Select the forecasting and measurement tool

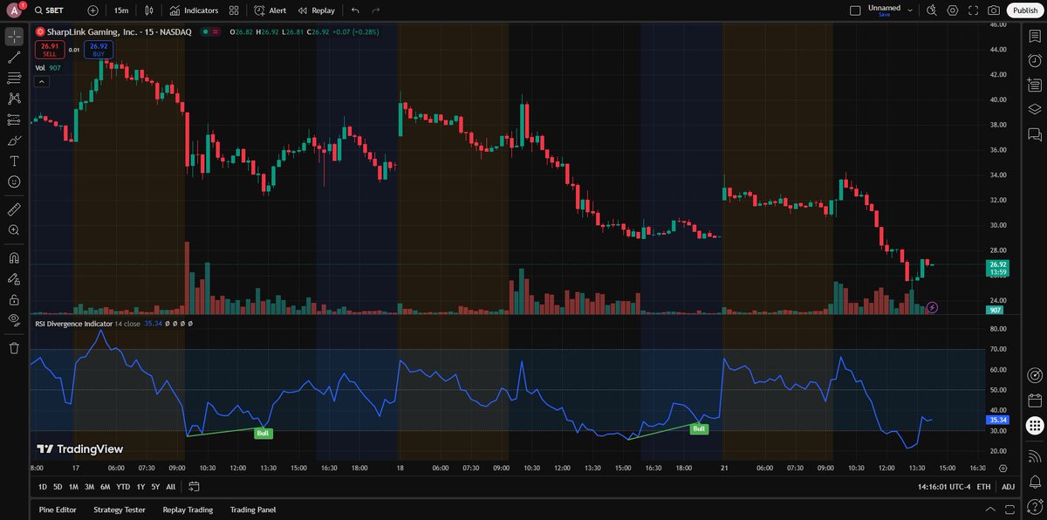[x=14, y=120]
